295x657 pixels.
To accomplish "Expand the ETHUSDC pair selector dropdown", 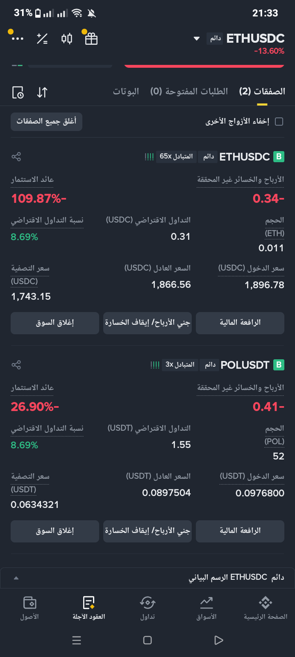I will tap(197, 39).
